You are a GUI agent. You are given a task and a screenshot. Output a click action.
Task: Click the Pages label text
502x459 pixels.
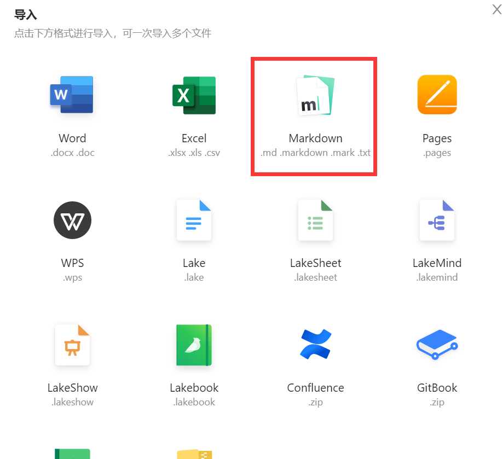(437, 139)
